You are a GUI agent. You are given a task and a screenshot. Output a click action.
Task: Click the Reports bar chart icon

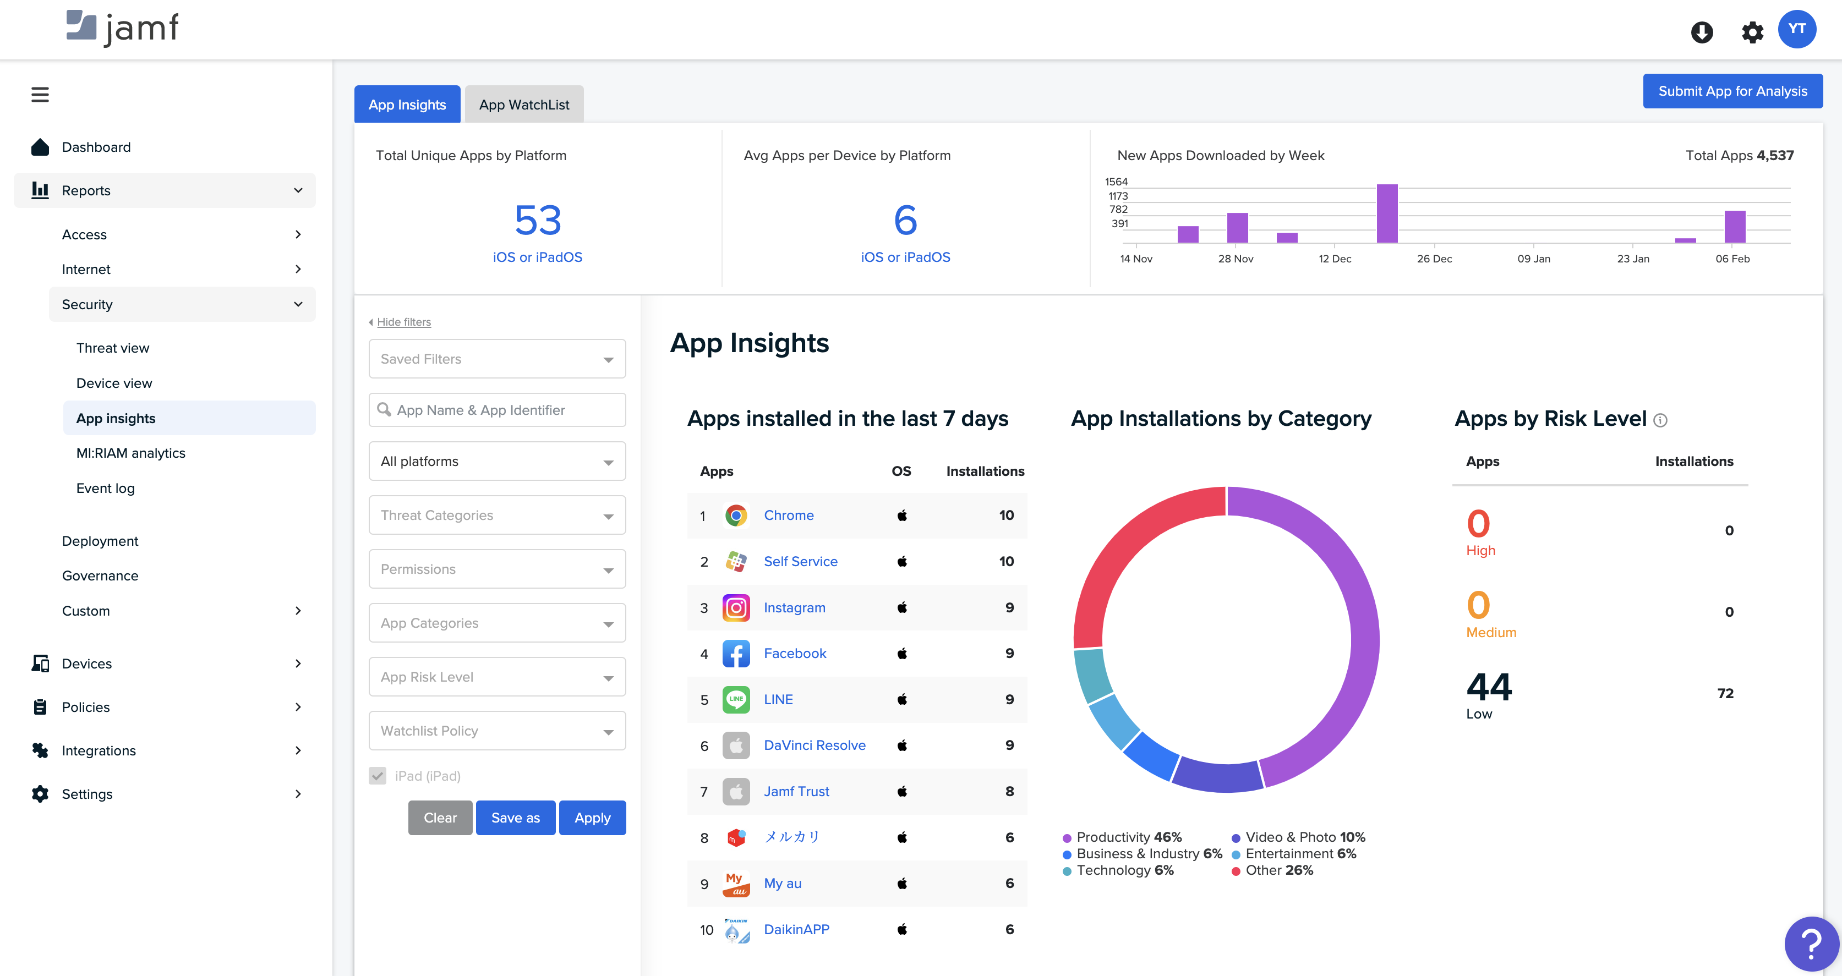tap(40, 190)
